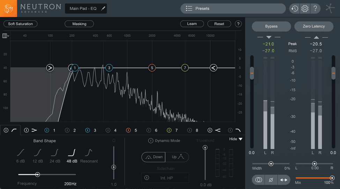Click the iZotope orange logo icon
This screenshot has height=189, width=340.
tap(8, 8)
